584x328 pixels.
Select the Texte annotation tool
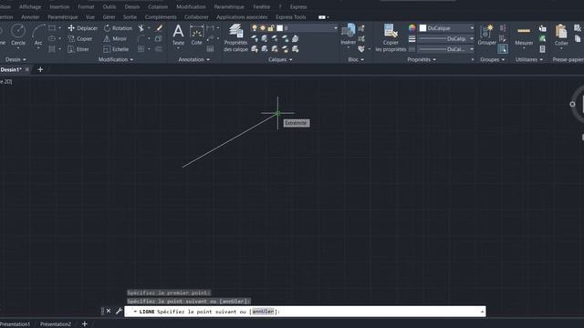click(178, 35)
